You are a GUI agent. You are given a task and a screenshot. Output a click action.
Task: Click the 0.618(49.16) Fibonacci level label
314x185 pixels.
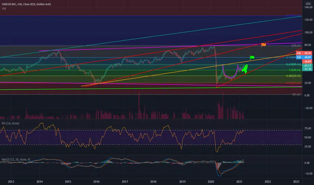(293, 64)
